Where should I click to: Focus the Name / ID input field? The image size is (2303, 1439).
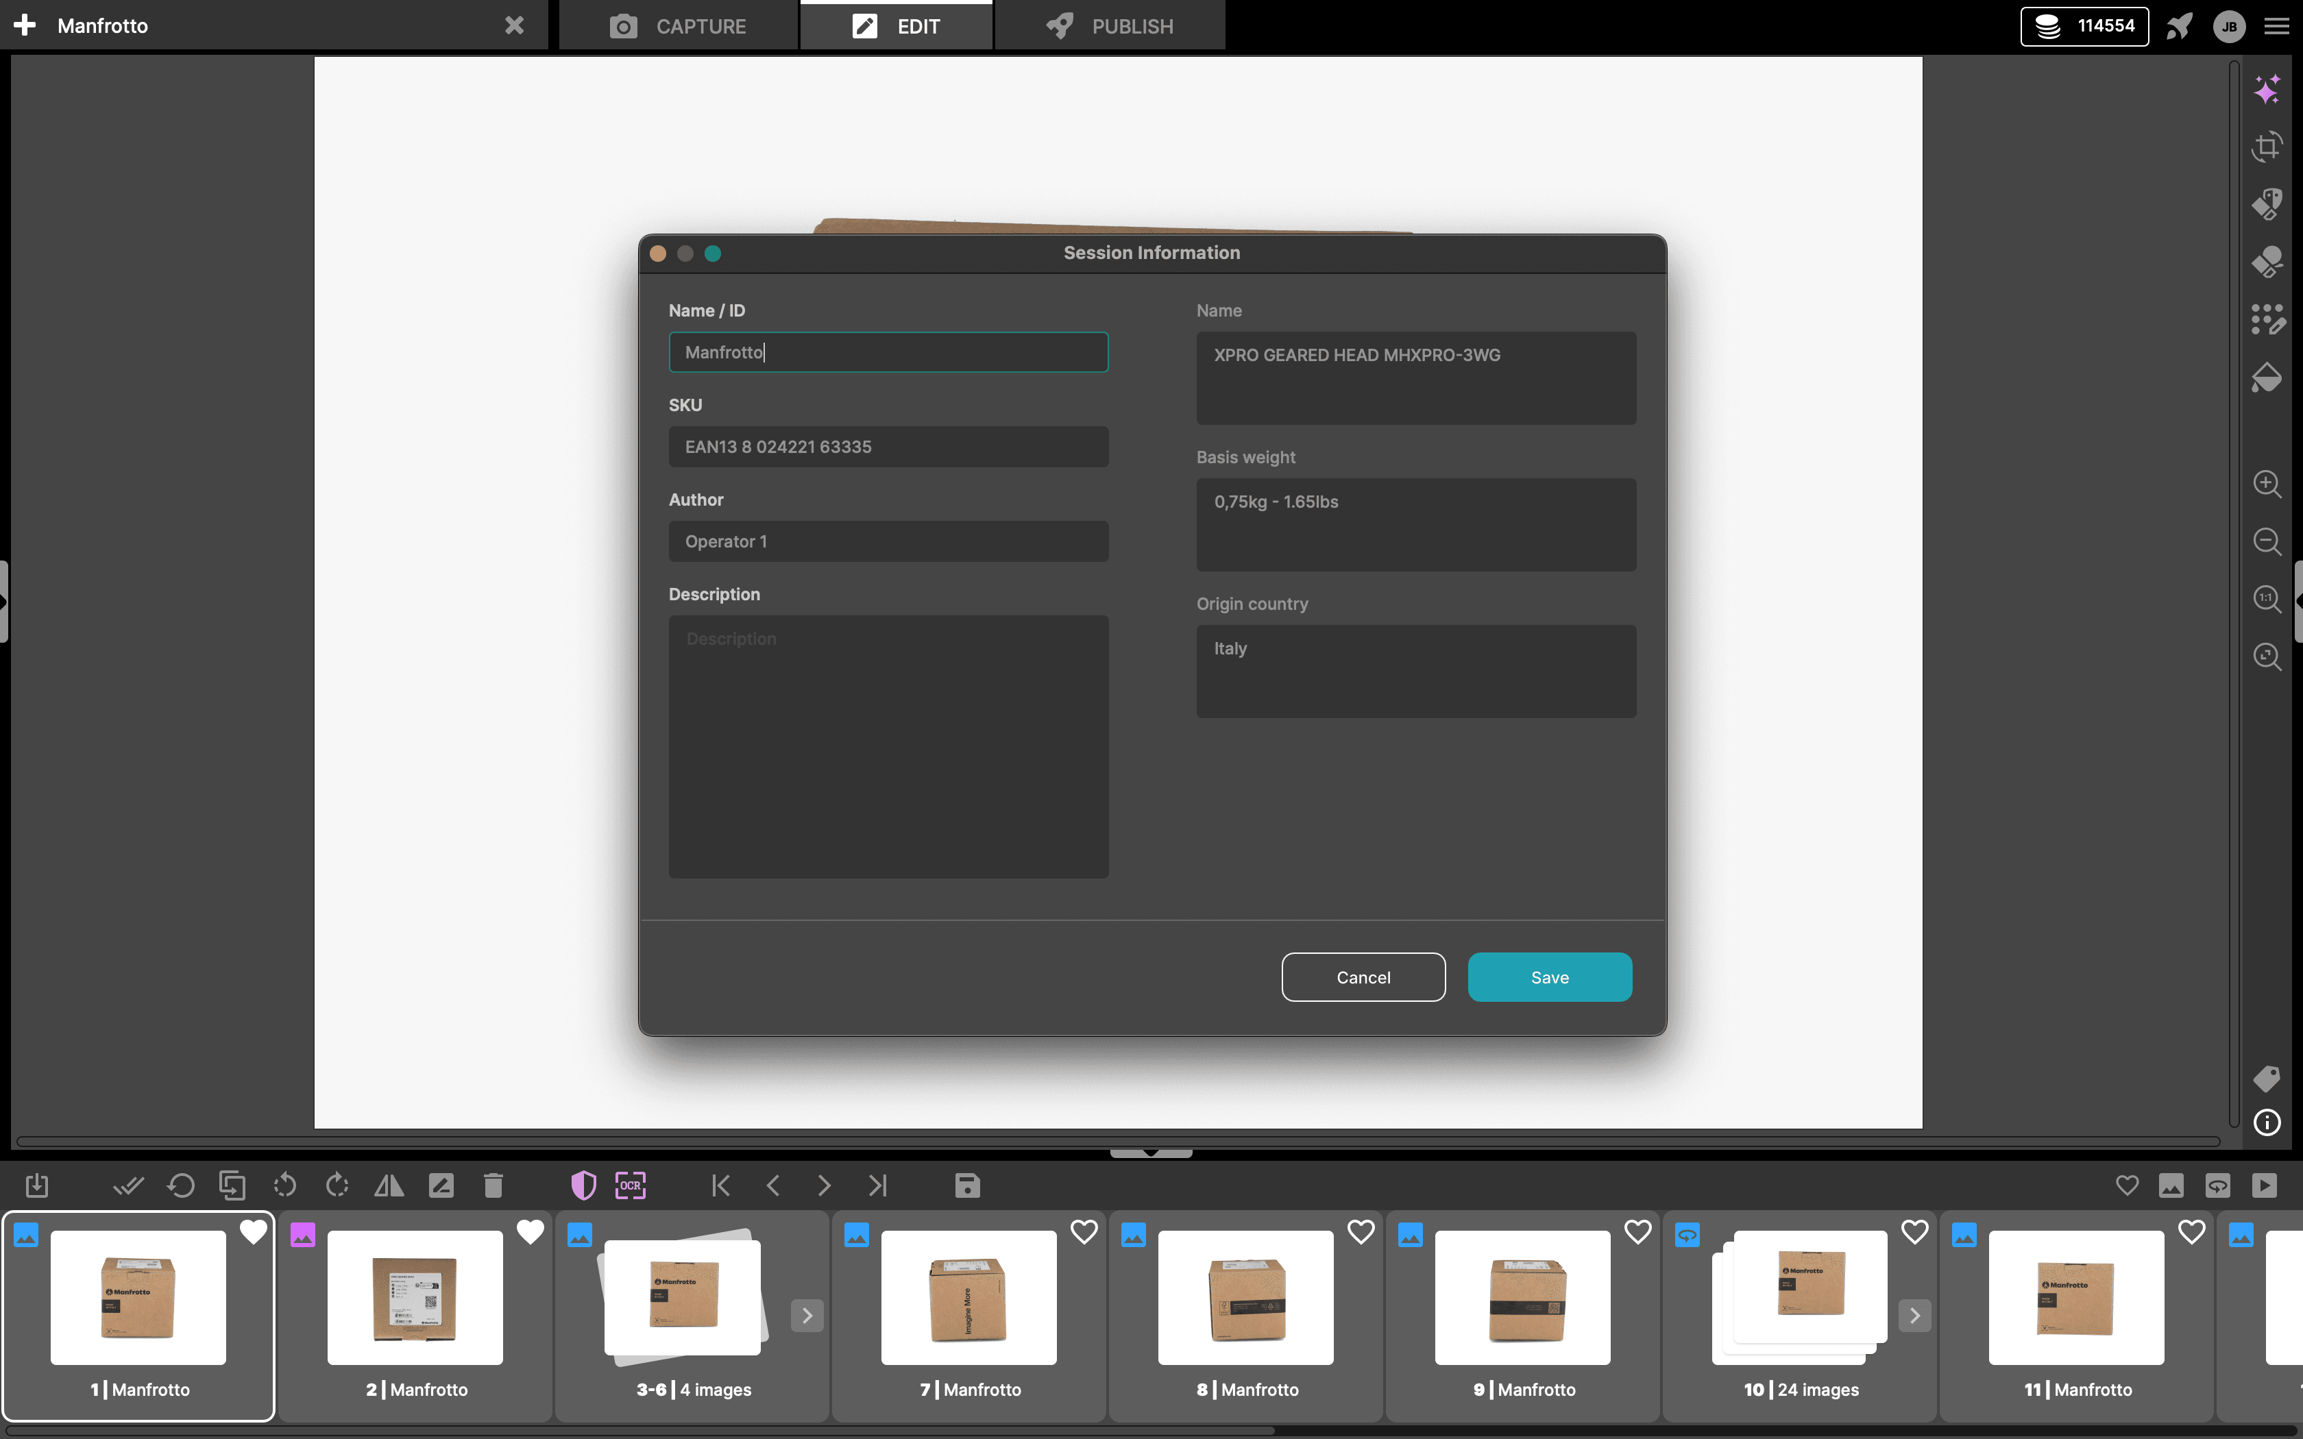888,352
